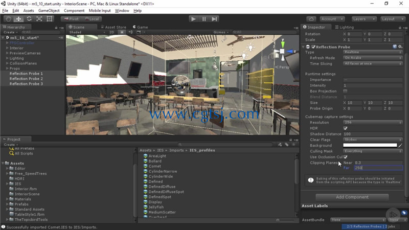
Task: Click the Project panel search field
Action: click(225, 144)
